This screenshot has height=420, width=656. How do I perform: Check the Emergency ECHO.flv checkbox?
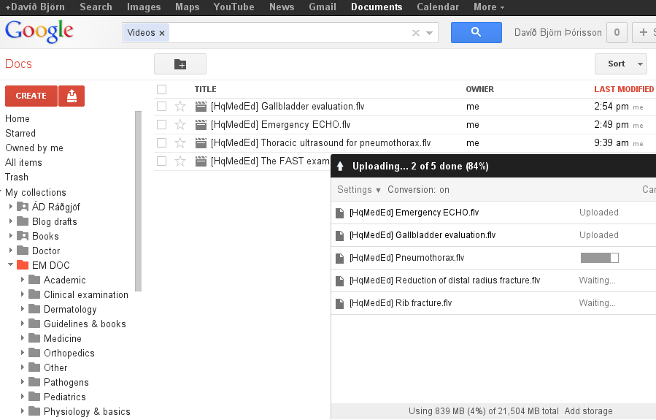[161, 125]
